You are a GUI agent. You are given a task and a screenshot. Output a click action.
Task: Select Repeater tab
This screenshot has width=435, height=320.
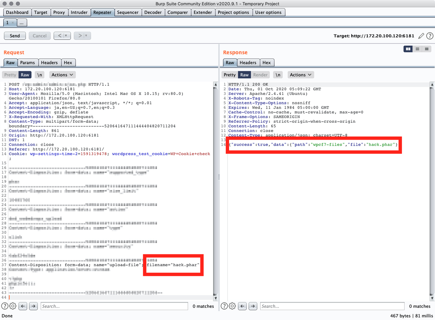(x=102, y=12)
